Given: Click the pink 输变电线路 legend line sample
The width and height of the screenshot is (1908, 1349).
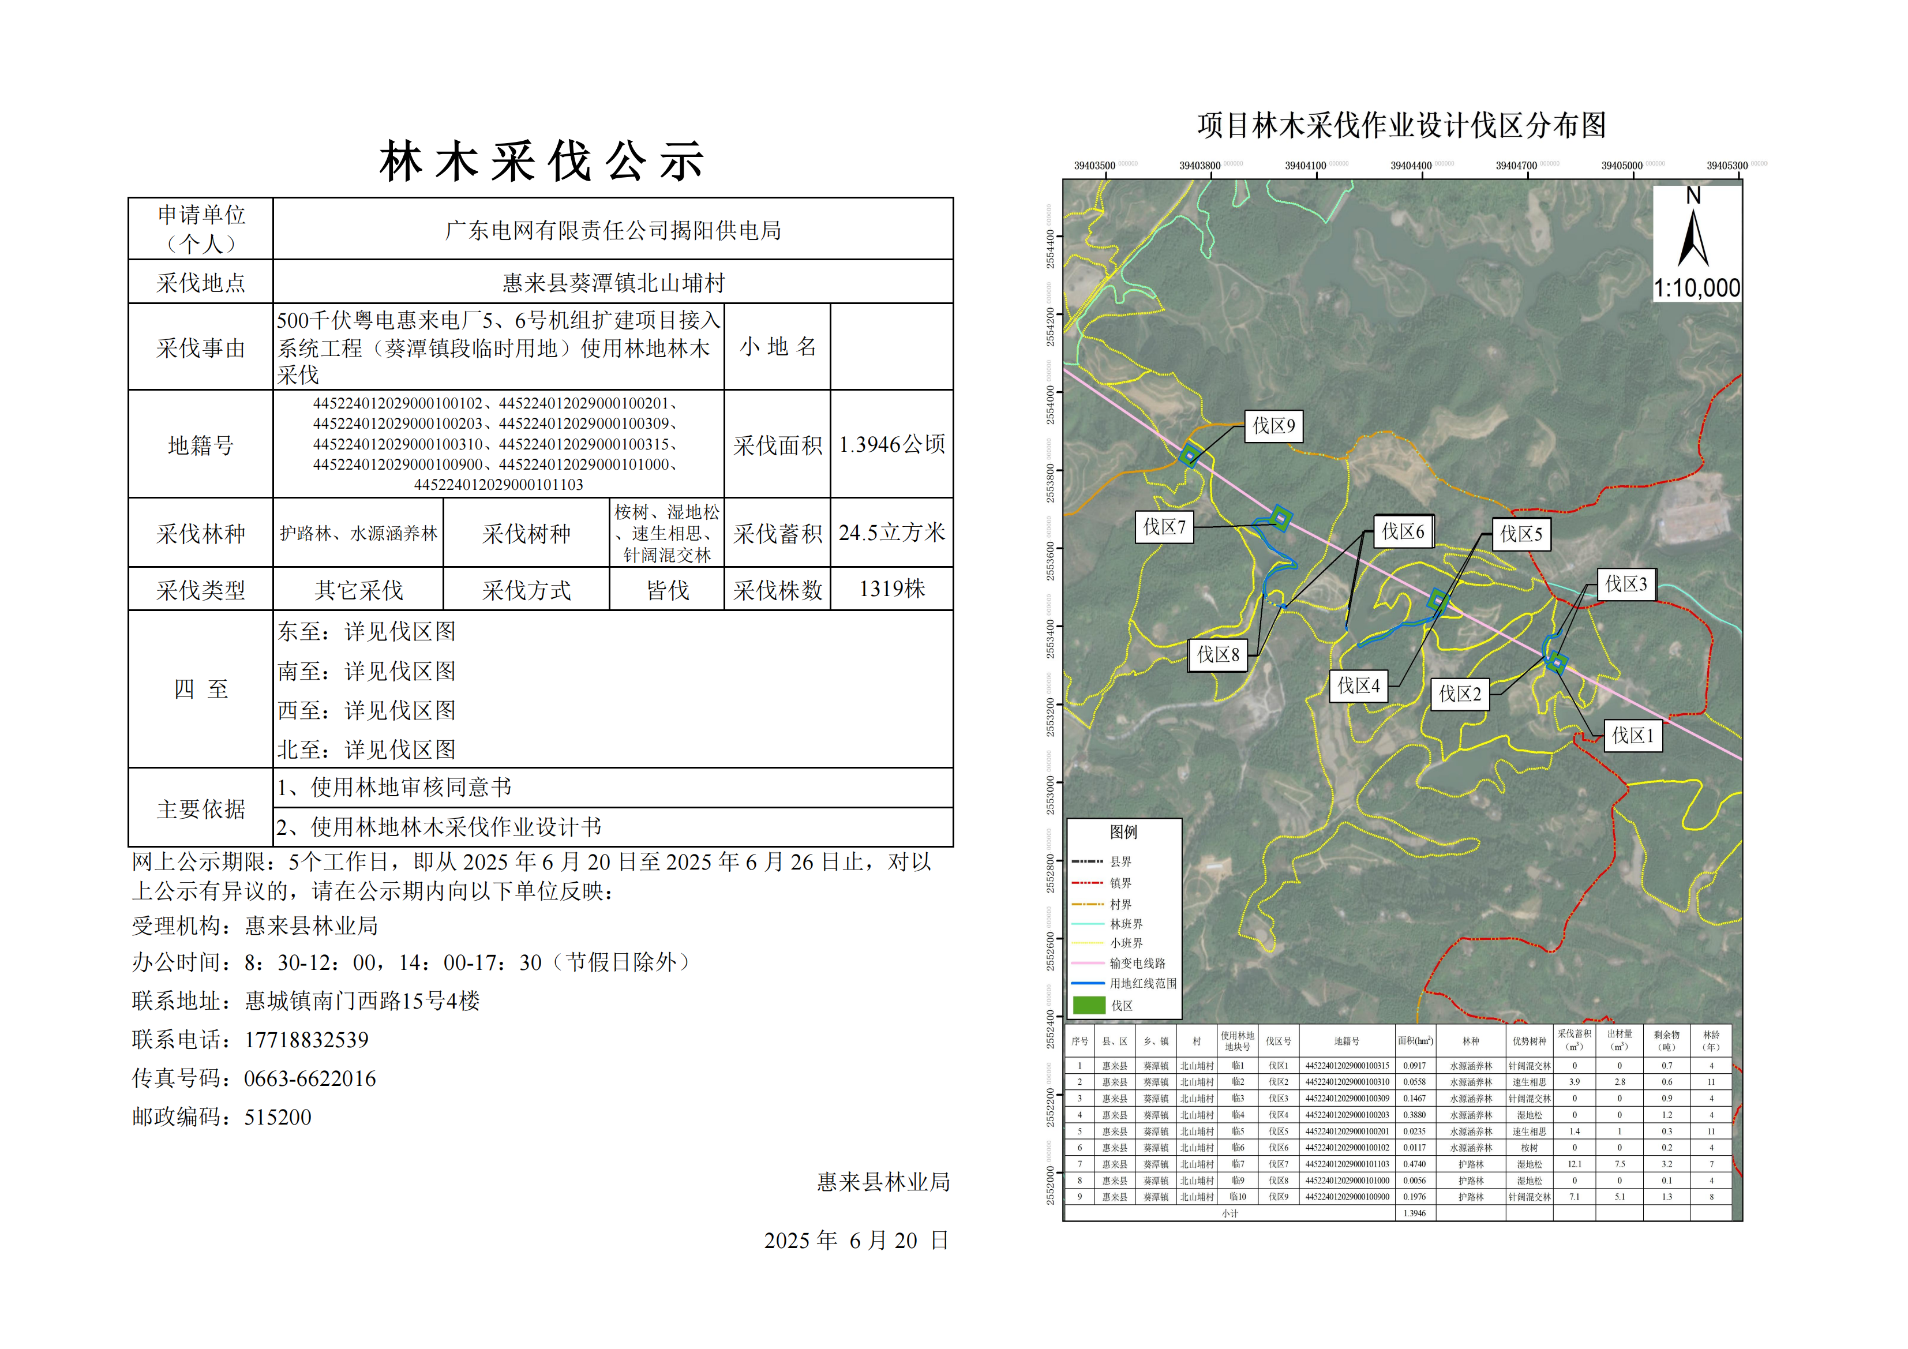Looking at the screenshot, I should [x=1088, y=964].
